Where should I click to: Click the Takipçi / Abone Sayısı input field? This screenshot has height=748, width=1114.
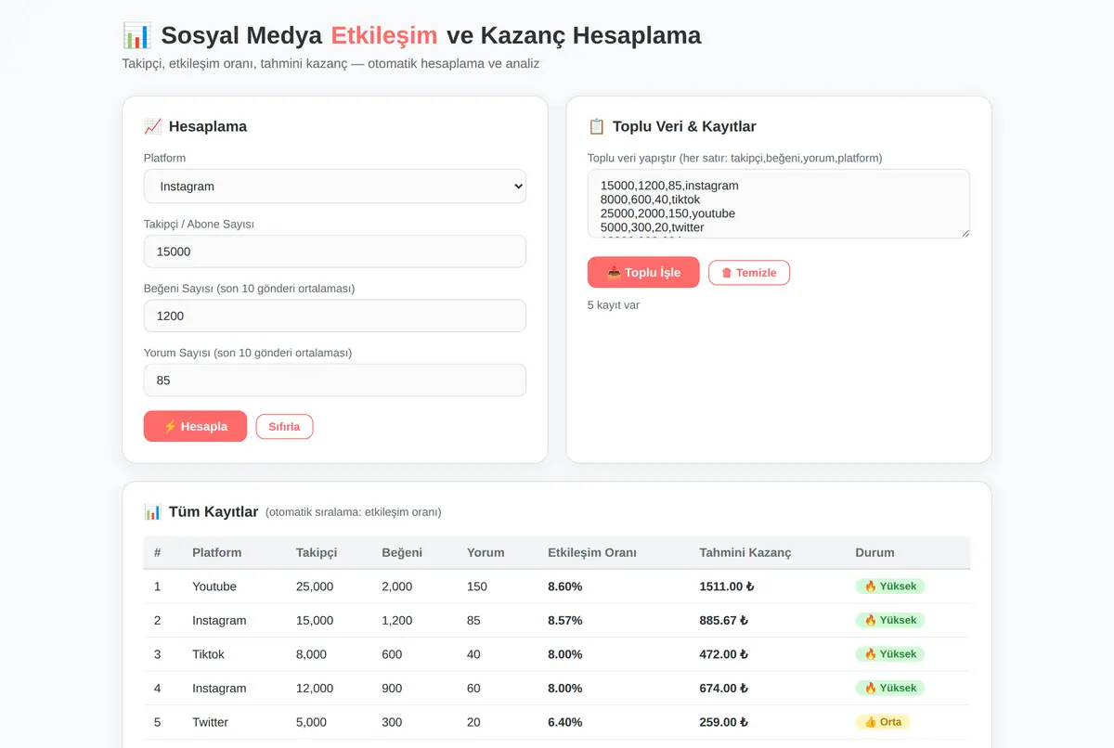(334, 251)
